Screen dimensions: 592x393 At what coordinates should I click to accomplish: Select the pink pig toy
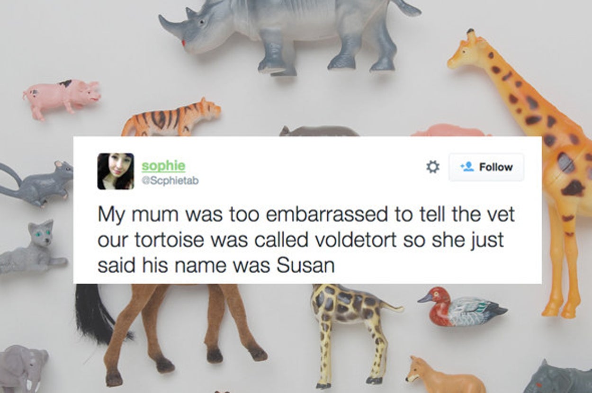62,97
